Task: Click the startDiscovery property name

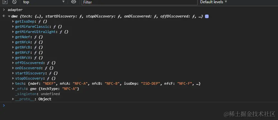Action: (x=30, y=73)
